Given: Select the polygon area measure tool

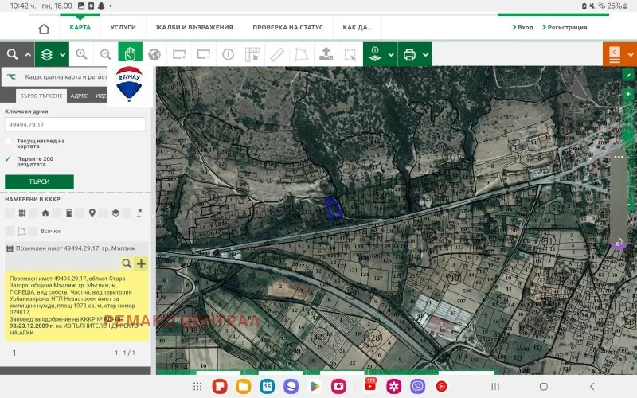Looking at the screenshot, I should [x=300, y=55].
